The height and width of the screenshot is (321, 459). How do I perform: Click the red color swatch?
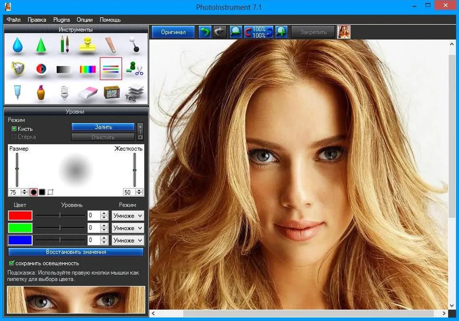(x=20, y=216)
